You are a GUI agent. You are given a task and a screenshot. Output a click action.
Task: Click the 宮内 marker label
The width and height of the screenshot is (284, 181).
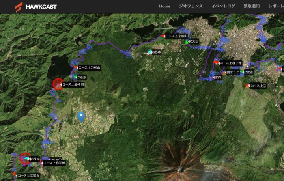217,78
